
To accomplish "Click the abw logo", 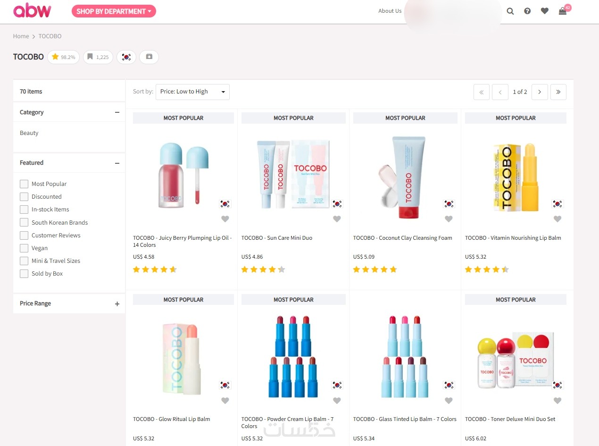I will 32,10.
